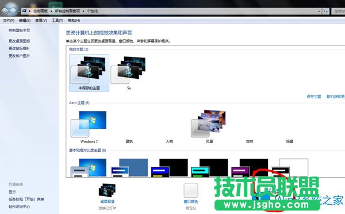The width and height of the screenshot is (345, 214).
Task: Select the 场景 theme label
Action: 290,142
